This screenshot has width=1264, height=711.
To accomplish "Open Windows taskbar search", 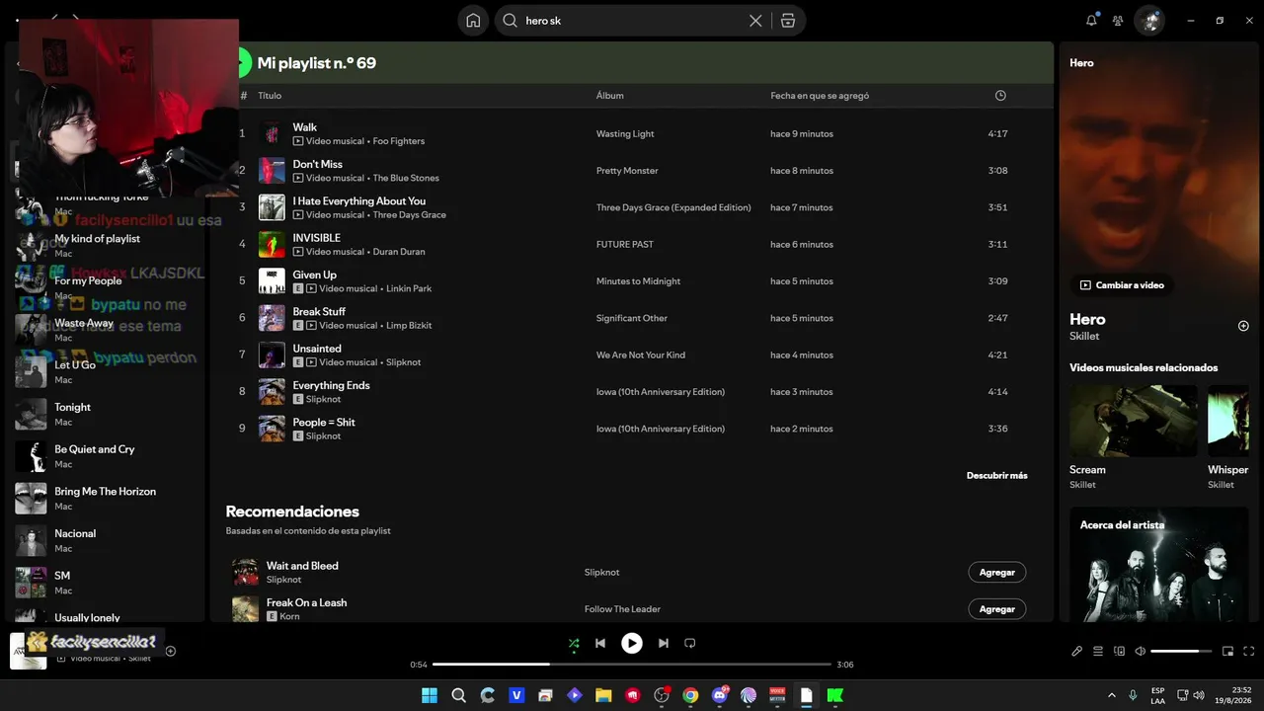I will coord(458,695).
